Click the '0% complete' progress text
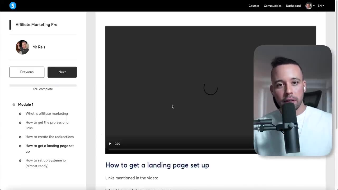The width and height of the screenshot is (338, 190). [x=43, y=89]
